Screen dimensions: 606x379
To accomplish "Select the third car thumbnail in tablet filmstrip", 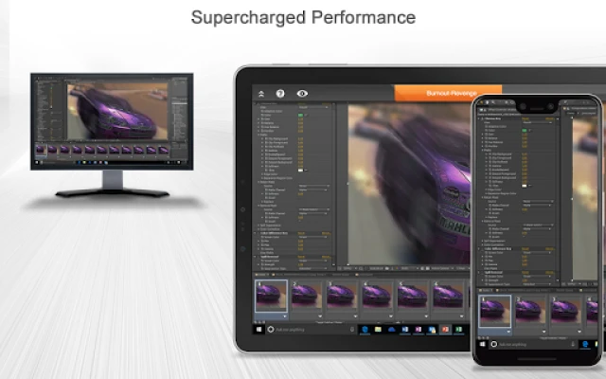I will 341,294.
